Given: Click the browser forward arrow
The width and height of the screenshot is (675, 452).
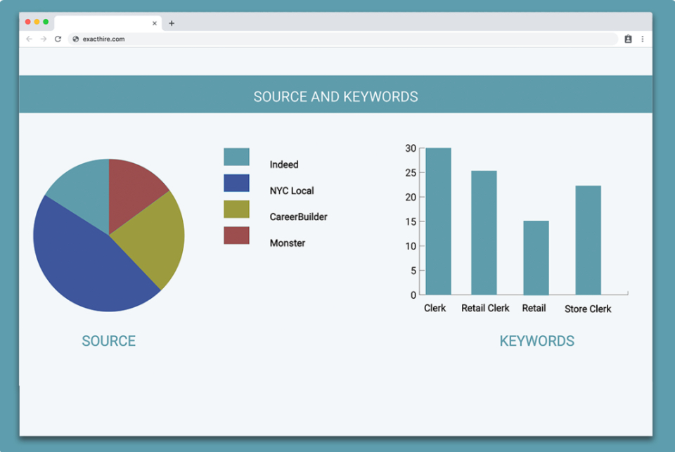Looking at the screenshot, I should click(44, 39).
